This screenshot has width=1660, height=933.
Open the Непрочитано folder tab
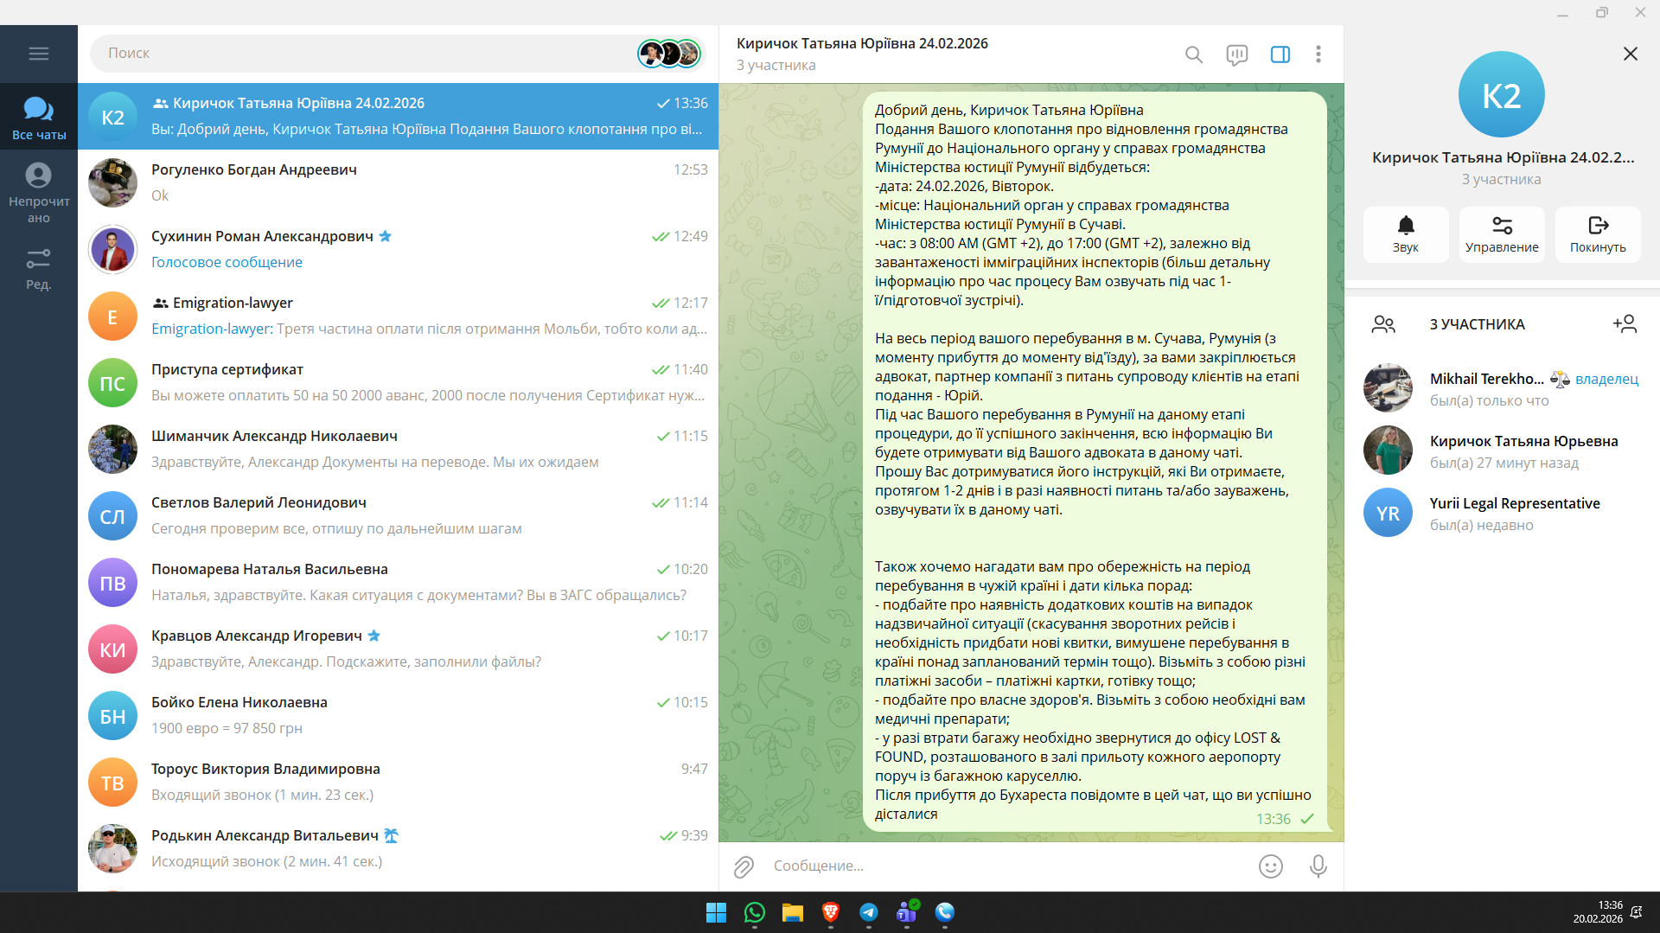[x=39, y=192]
